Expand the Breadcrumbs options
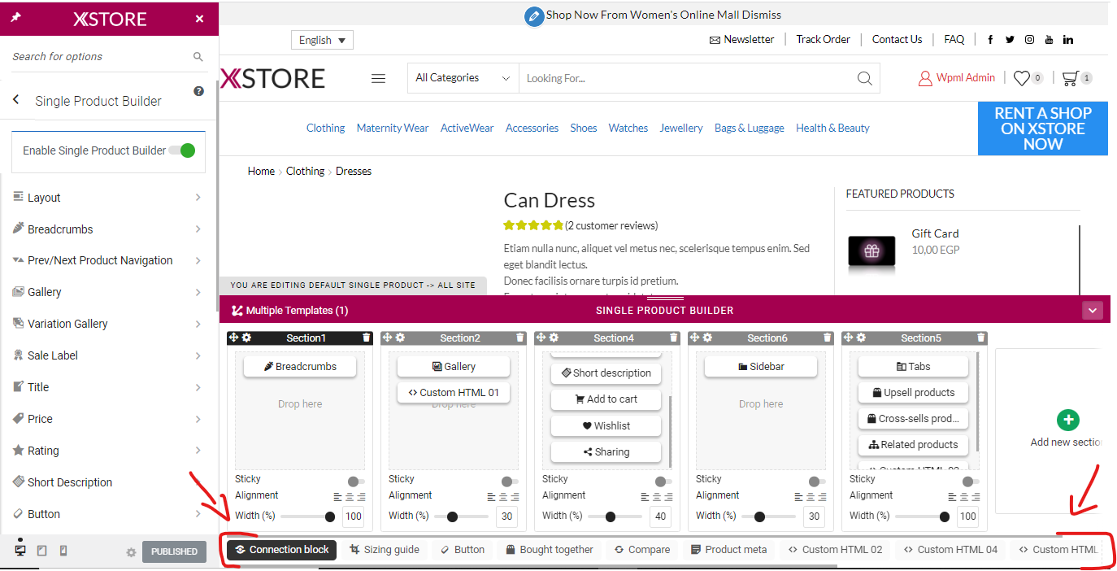This screenshot has height=571, width=1117. click(x=108, y=229)
